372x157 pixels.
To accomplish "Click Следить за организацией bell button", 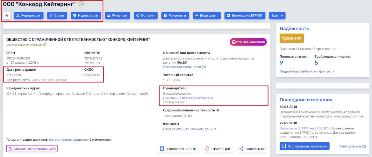I will 32,149.
